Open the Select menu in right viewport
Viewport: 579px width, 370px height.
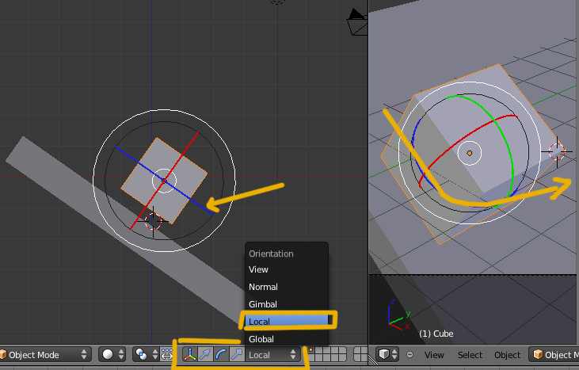470,355
